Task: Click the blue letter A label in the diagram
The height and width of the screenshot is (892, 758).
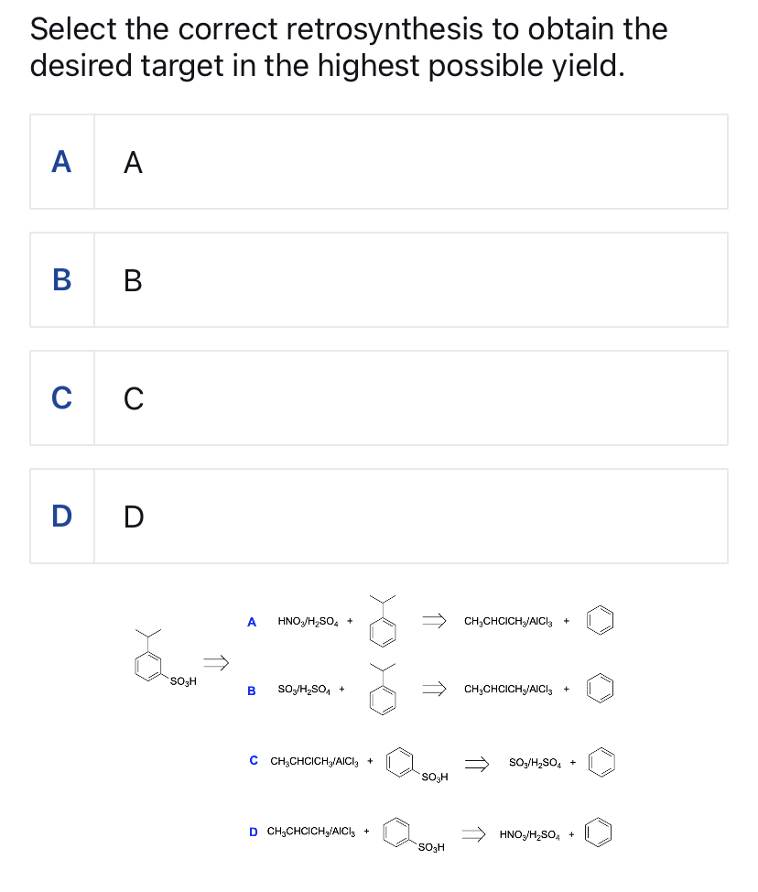Action: [251, 621]
